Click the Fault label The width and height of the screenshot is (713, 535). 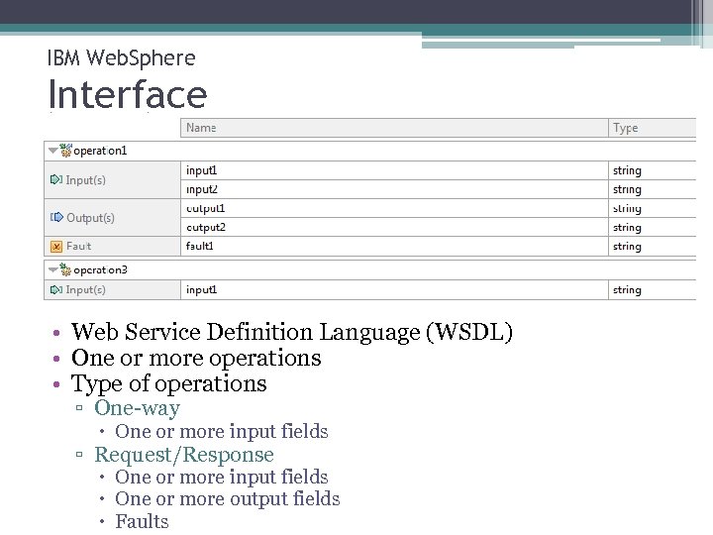tap(78, 246)
